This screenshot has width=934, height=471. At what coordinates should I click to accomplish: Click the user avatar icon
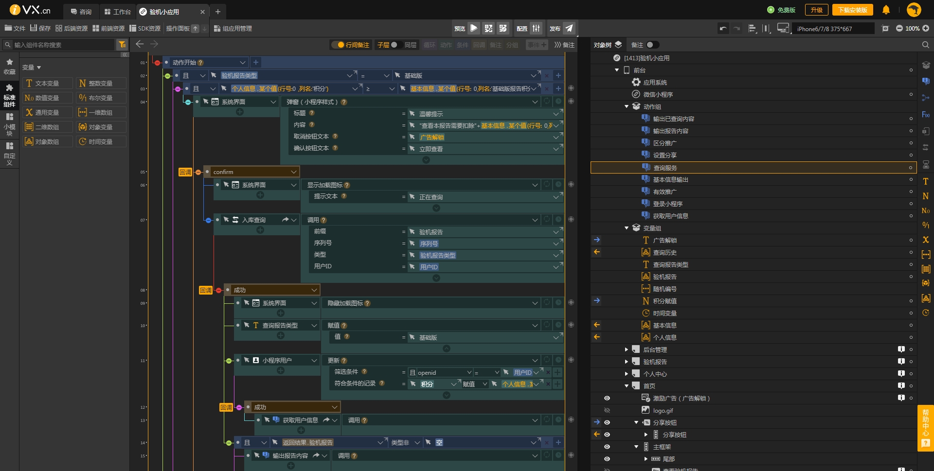coord(914,10)
